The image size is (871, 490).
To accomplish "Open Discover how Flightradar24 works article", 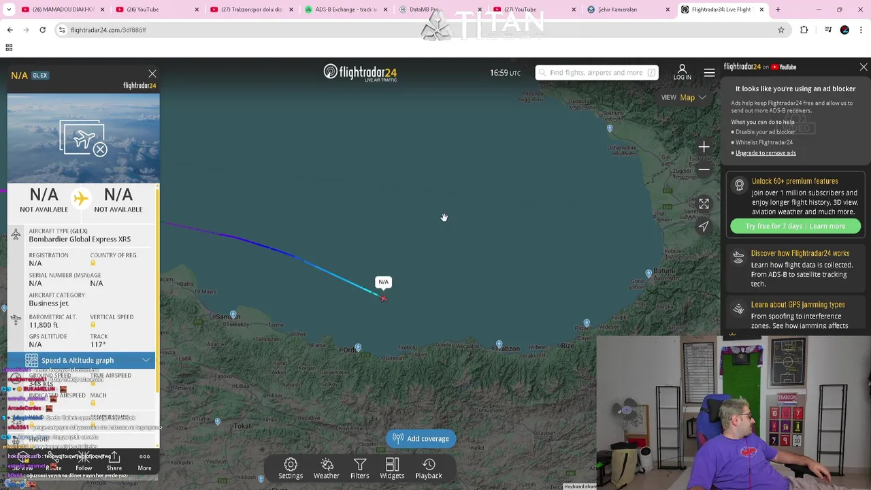I will pos(800,253).
